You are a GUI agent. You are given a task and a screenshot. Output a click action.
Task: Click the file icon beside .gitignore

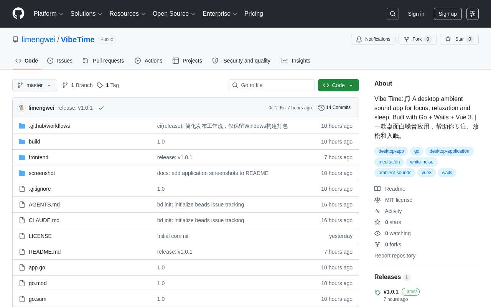coord(22,189)
